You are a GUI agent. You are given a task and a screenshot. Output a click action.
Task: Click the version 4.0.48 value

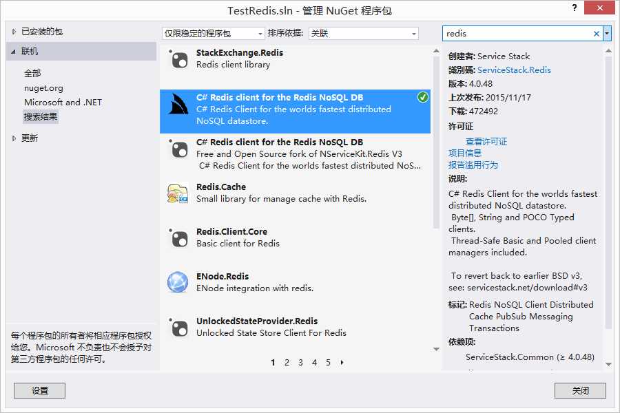(481, 84)
